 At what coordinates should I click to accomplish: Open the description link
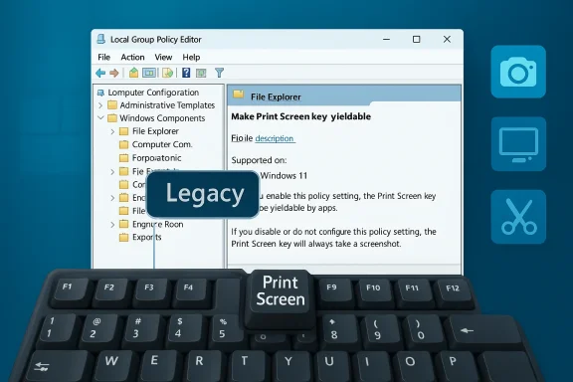pyautogui.click(x=275, y=138)
